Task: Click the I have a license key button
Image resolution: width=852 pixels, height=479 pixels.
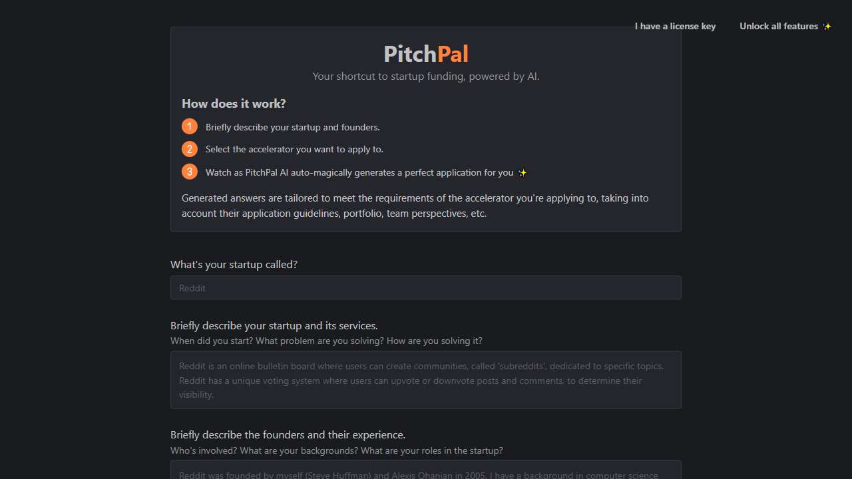Action: 675,26
